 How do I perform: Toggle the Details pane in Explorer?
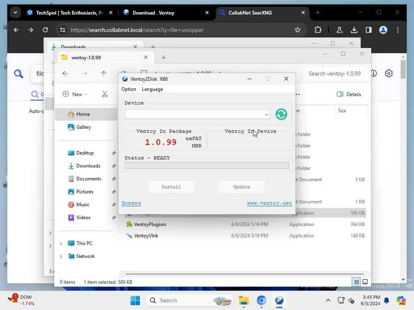coord(349,94)
